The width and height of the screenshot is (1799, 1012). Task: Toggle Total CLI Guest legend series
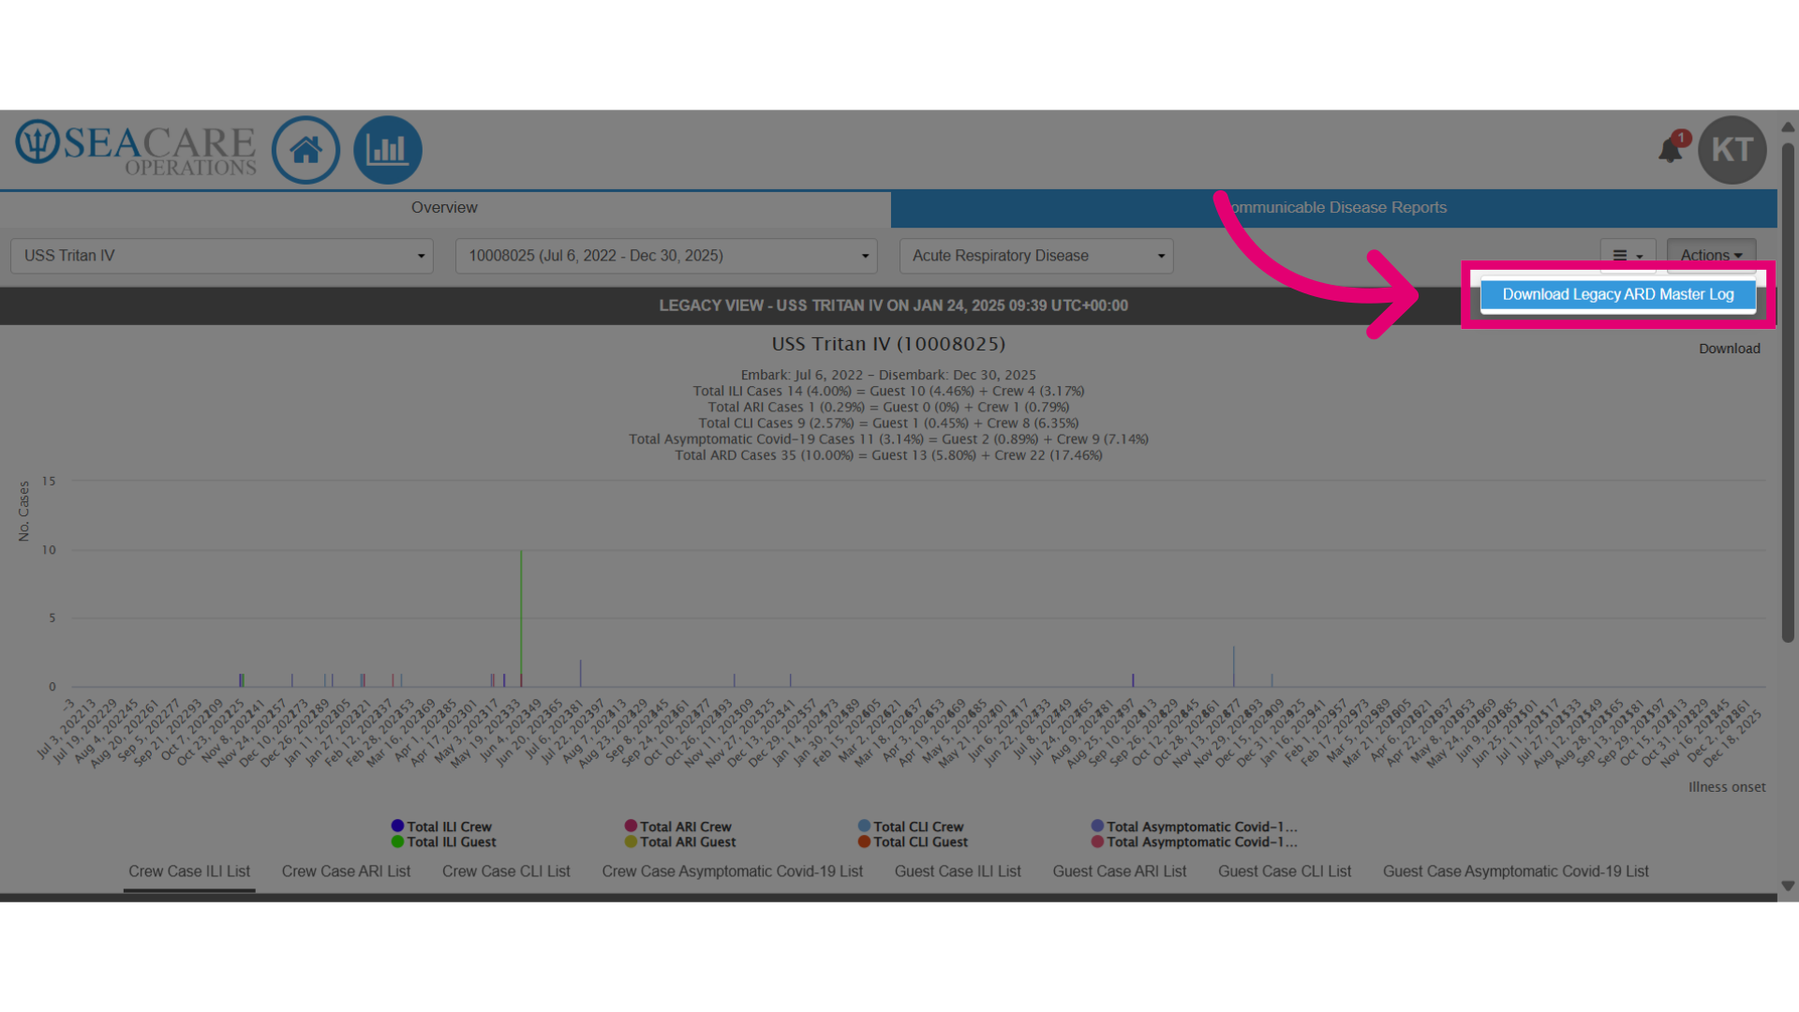pyautogui.click(x=913, y=841)
